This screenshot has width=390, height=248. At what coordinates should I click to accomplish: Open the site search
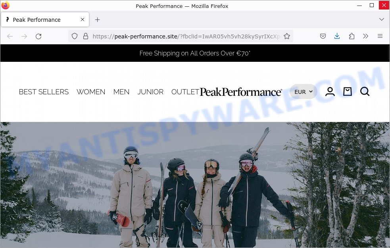click(x=365, y=92)
